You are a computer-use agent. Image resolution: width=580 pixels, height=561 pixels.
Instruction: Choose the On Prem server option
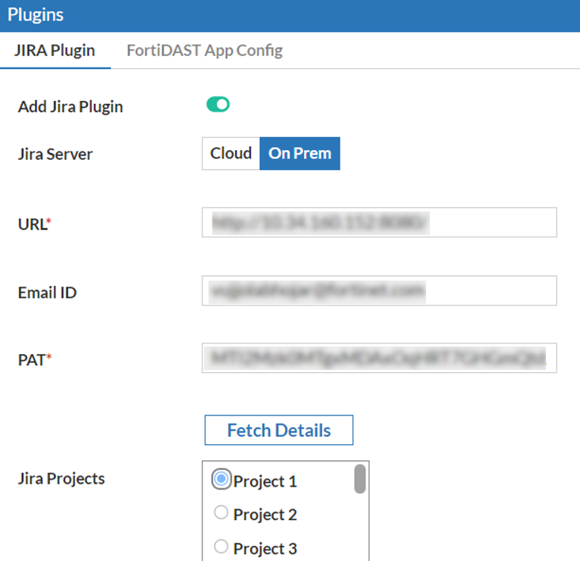pyautogui.click(x=299, y=153)
